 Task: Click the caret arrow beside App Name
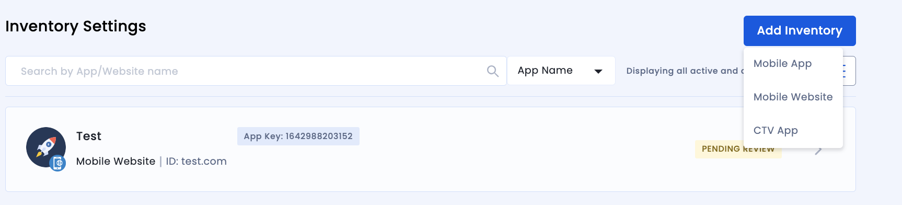pyautogui.click(x=598, y=71)
